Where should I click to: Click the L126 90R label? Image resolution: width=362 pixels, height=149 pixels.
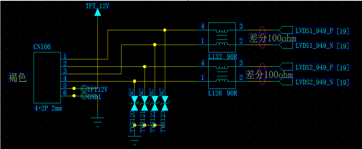223,93
